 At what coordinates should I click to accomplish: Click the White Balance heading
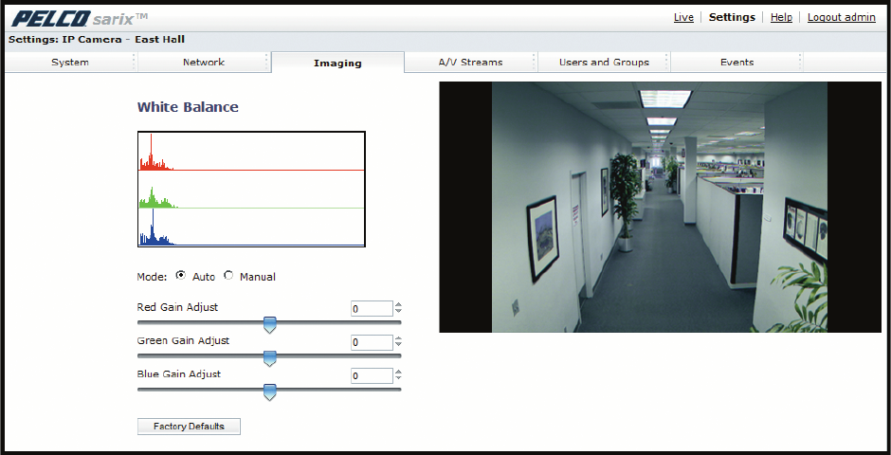188,107
